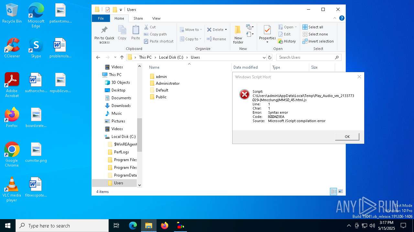
Task: Click Invert selection in ribbon
Action: click(x=318, y=41)
